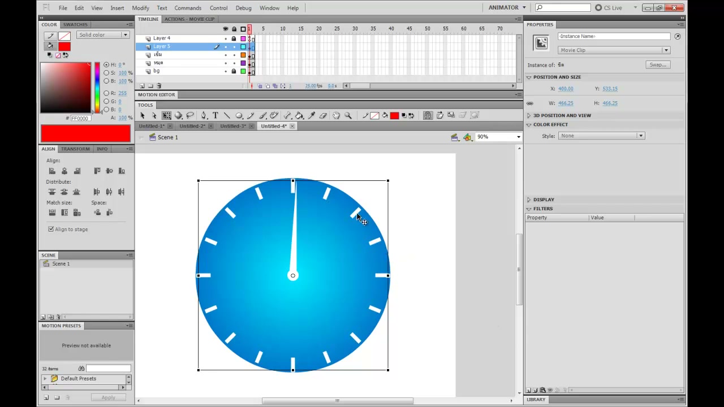
Task: Open the Insert menu
Action: coord(117,8)
